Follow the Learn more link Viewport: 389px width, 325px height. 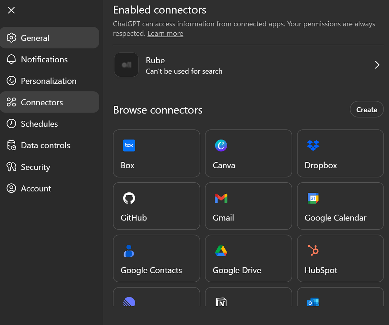(165, 34)
